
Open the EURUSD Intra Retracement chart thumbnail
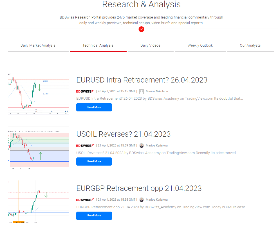pyautogui.click(x=39, y=94)
